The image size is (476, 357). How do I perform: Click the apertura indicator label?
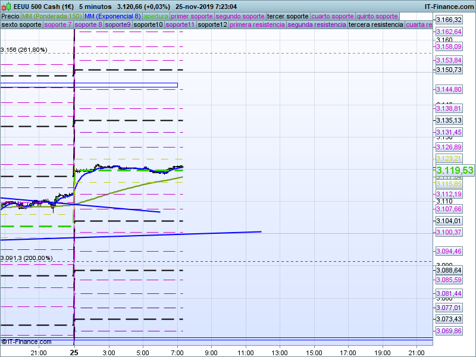(x=156, y=16)
